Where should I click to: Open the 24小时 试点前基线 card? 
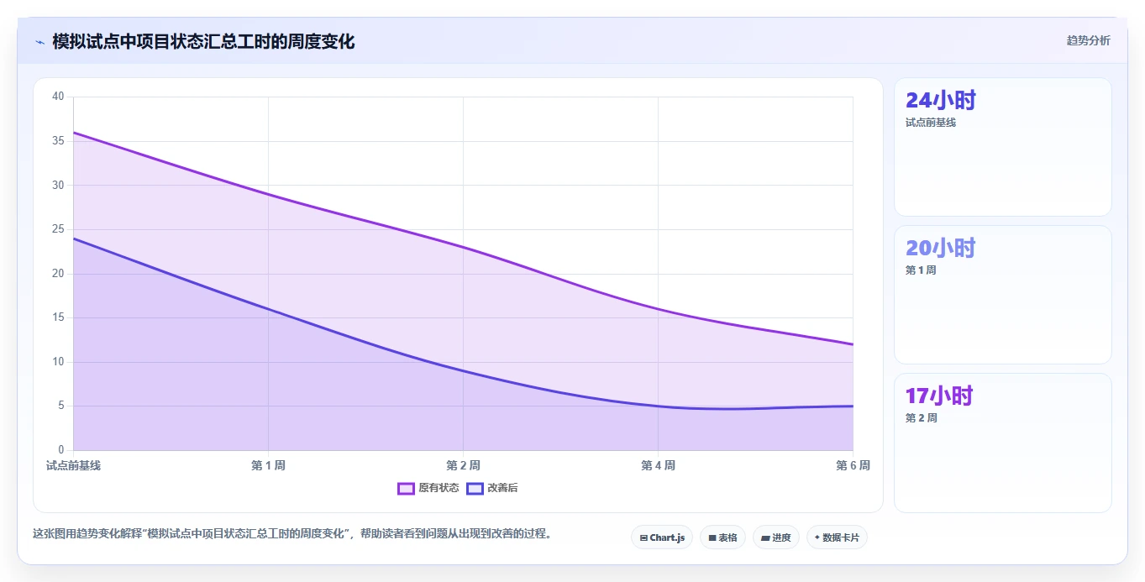(x=1003, y=147)
